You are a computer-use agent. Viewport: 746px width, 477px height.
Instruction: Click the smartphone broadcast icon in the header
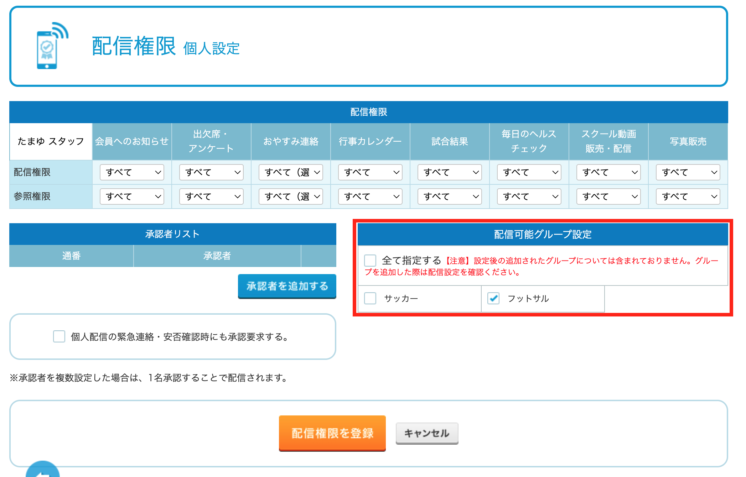pos(52,46)
